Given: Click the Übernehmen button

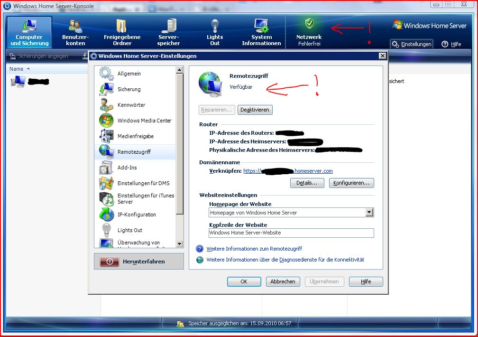Looking at the screenshot, I should pos(324,282).
